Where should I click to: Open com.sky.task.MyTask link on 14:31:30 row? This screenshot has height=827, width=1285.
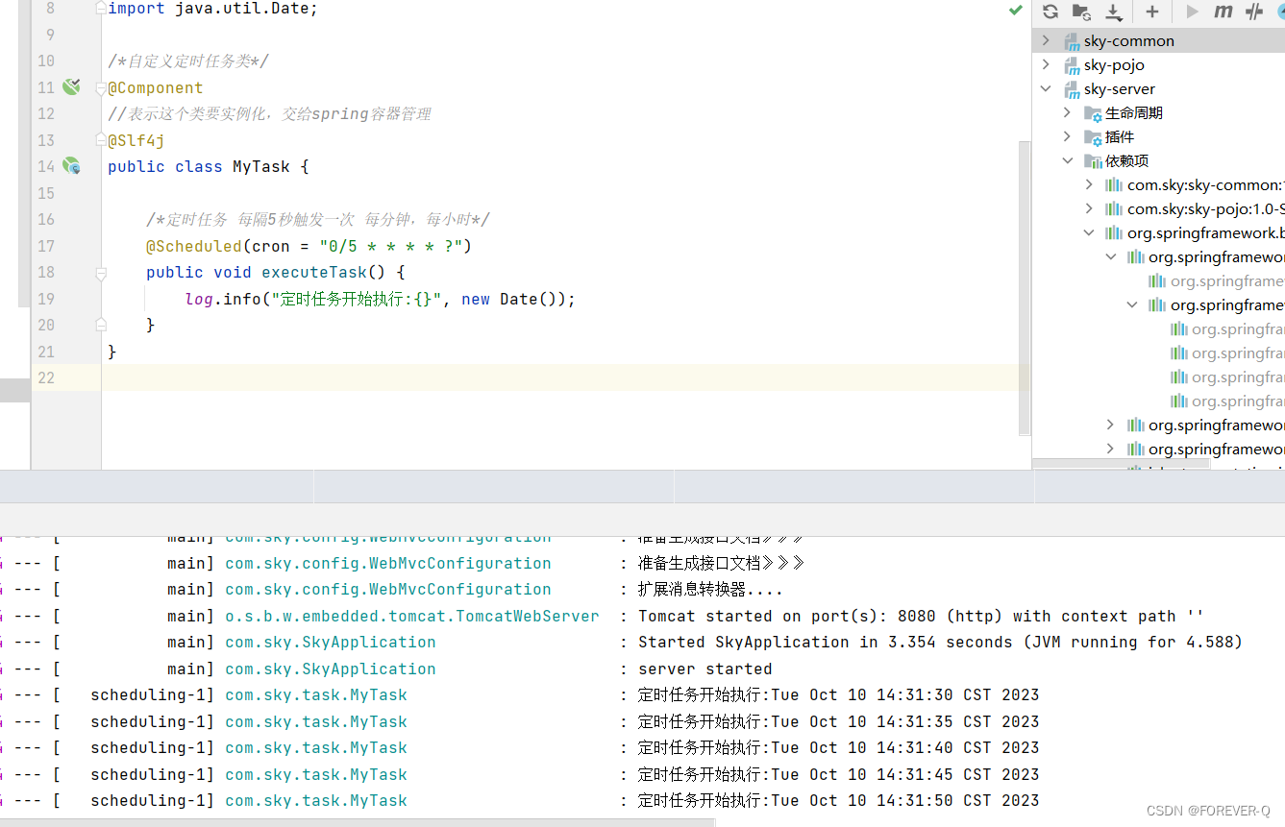[x=316, y=694]
